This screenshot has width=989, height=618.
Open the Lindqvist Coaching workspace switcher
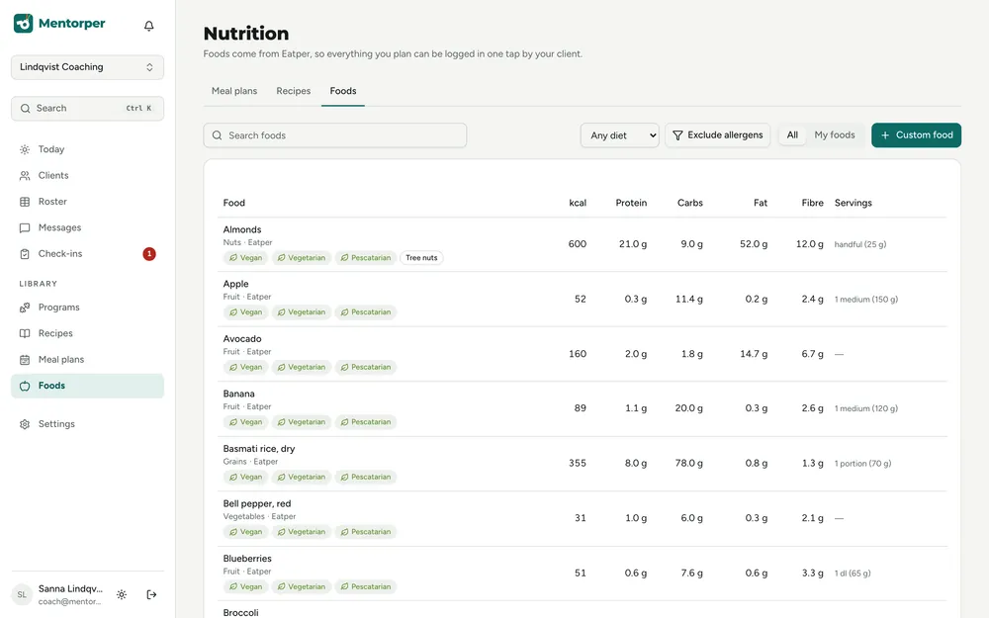point(87,67)
